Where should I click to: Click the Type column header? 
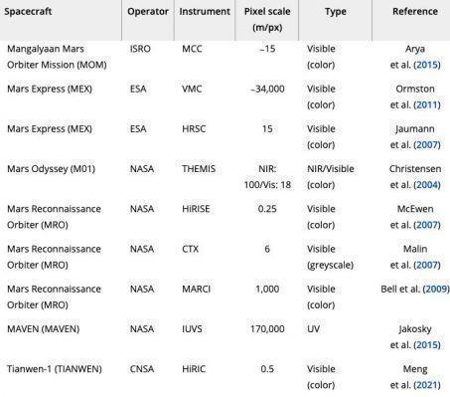point(336,12)
